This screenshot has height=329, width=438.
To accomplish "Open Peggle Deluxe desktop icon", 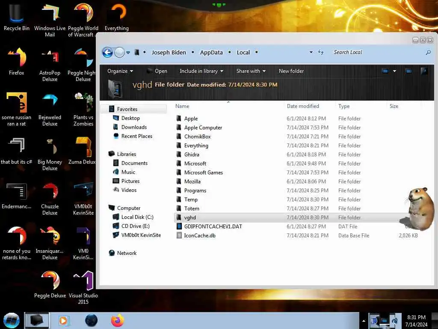I will pyautogui.click(x=50, y=284).
